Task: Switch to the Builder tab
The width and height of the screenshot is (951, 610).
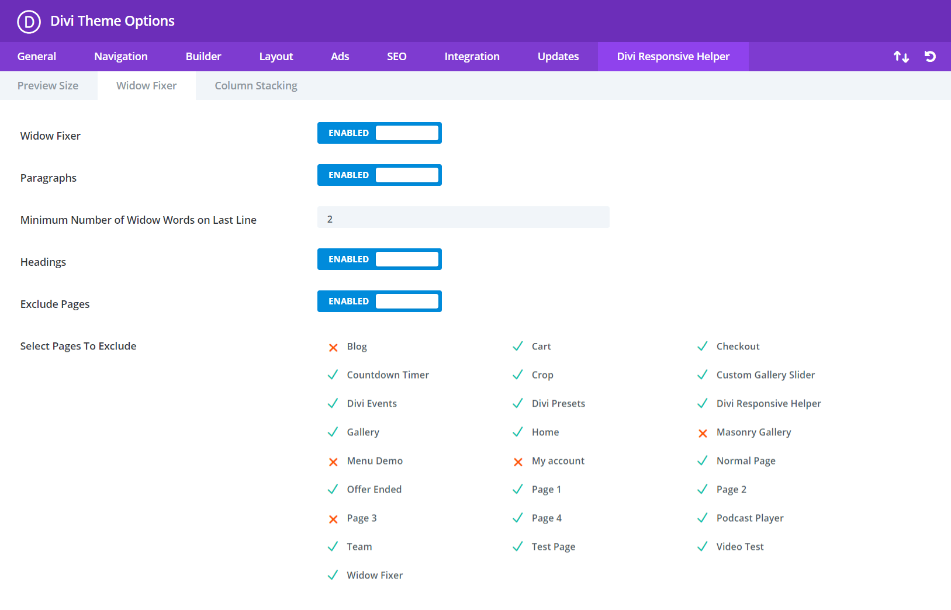Action: [203, 57]
